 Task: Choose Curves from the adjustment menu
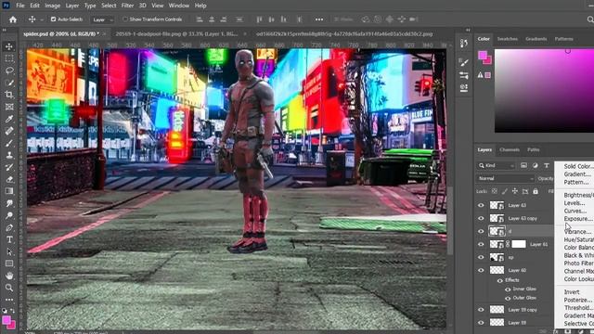575,211
